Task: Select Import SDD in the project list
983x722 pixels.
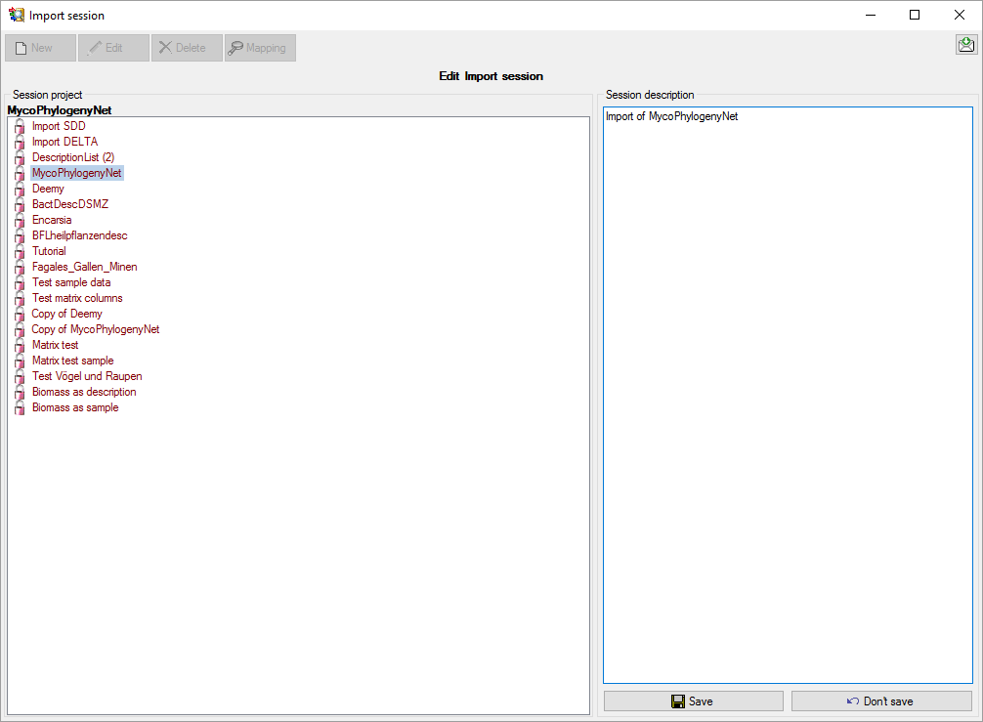Action: [x=59, y=126]
